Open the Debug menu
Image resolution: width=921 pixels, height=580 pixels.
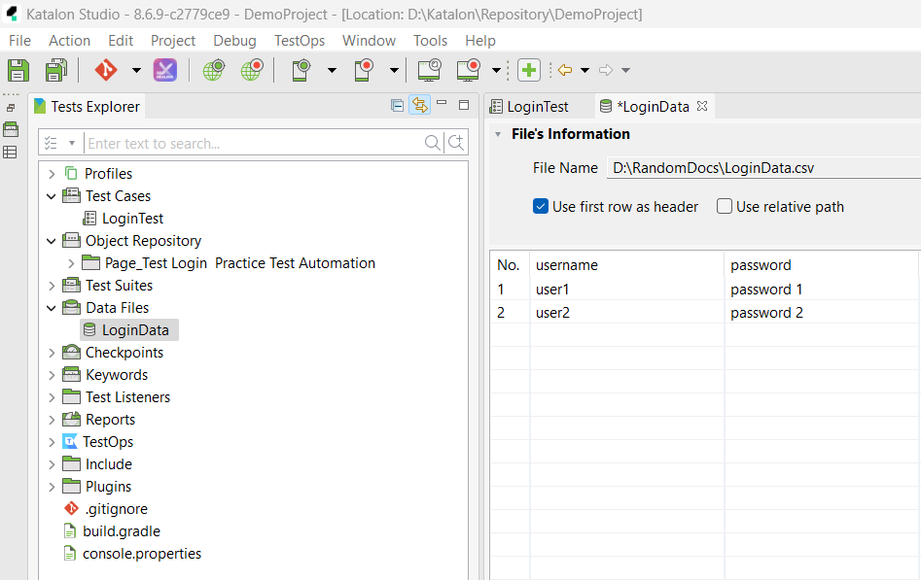point(234,41)
